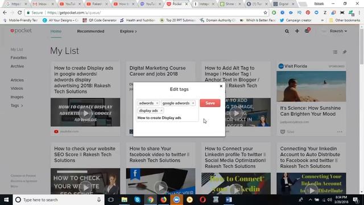Play the Display ads video thumbnail
364x205 pixels.
coord(85,112)
